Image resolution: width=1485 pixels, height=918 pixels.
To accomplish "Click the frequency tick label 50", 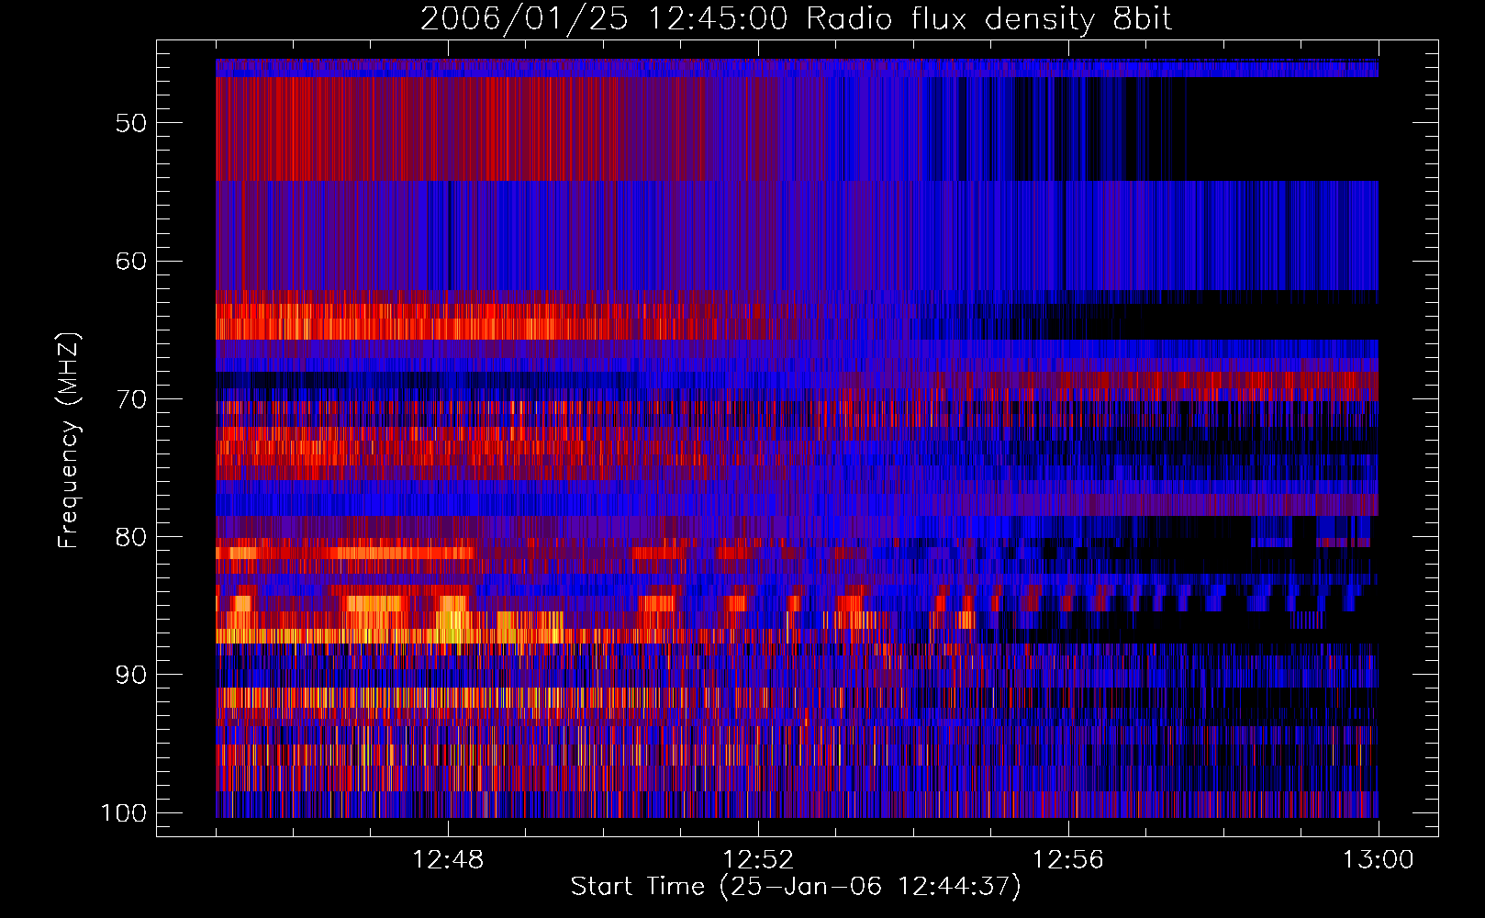I will click(x=131, y=123).
